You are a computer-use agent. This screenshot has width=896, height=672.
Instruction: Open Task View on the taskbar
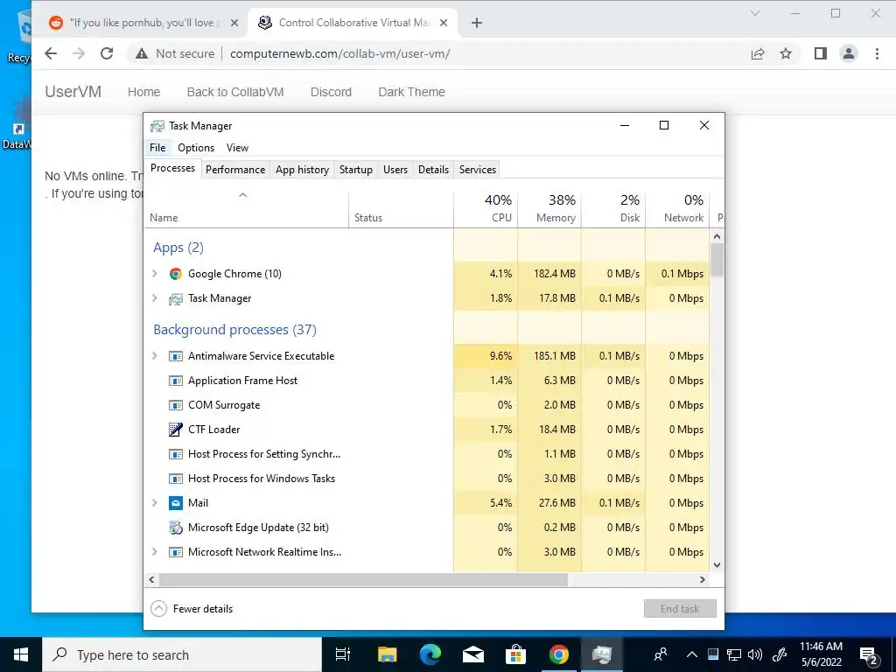pyautogui.click(x=343, y=654)
